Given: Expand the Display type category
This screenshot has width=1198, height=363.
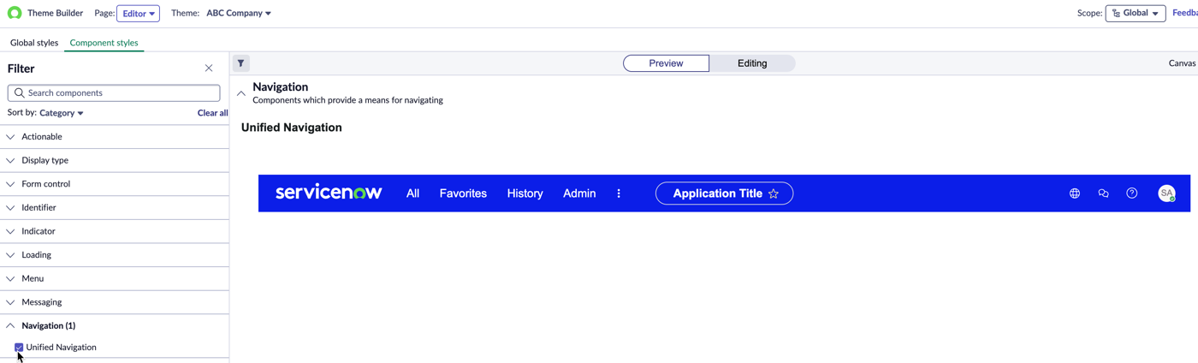Looking at the screenshot, I should tap(115, 160).
